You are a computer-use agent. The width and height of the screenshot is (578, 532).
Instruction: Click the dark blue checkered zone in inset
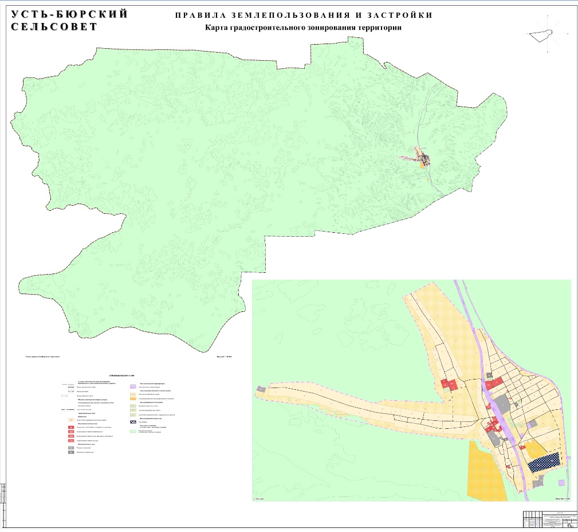pyautogui.click(x=543, y=462)
